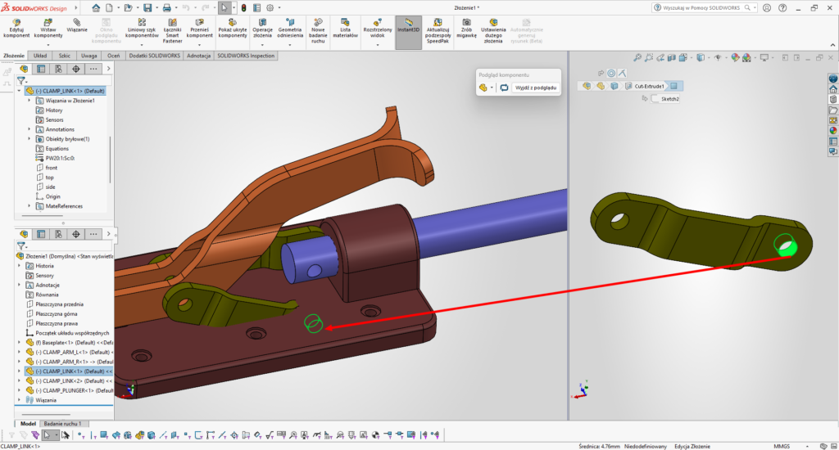Image resolution: width=839 pixels, height=450 pixels.
Task: Open SOLIDWORKS Resources icon in task pane
Action: [833, 88]
